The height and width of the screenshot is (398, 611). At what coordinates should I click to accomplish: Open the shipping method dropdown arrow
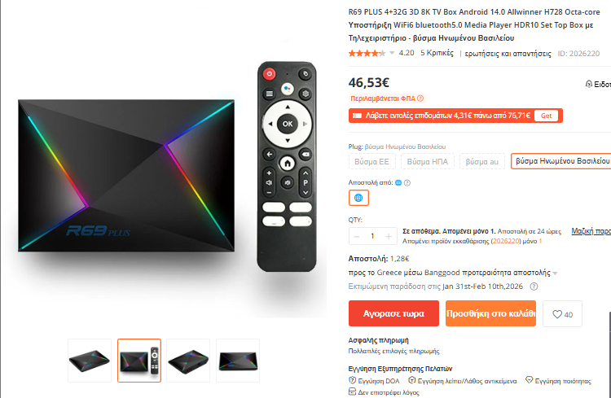click(x=555, y=273)
